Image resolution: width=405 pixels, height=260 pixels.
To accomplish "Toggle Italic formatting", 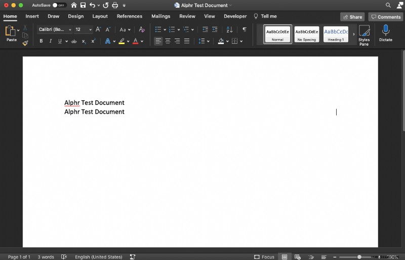I will 50,41.
